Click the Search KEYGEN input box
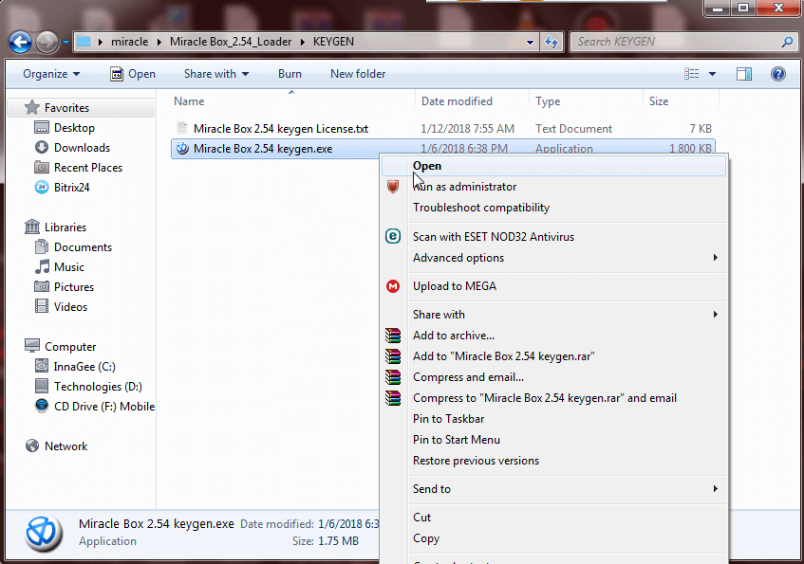Screen dimensions: 804x564 (x=664, y=42)
